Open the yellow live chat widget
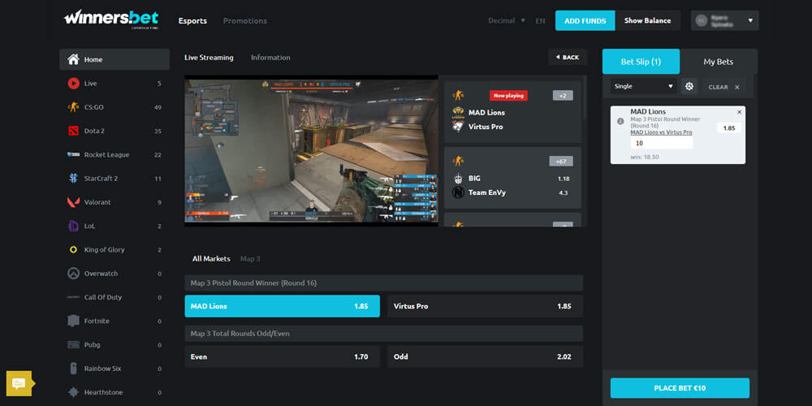The height and width of the screenshot is (406, 812). pos(19,384)
